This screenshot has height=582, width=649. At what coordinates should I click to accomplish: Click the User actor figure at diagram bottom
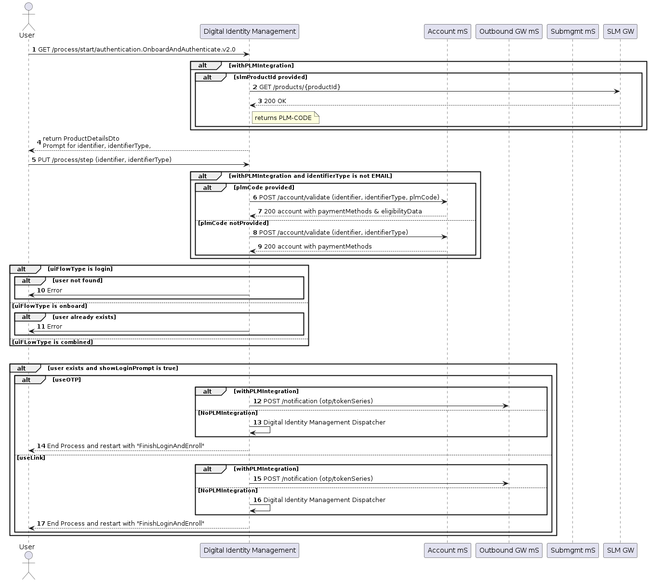28,565
